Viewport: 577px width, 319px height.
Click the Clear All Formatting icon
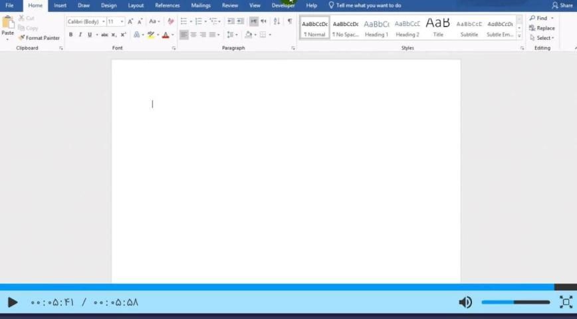click(171, 21)
